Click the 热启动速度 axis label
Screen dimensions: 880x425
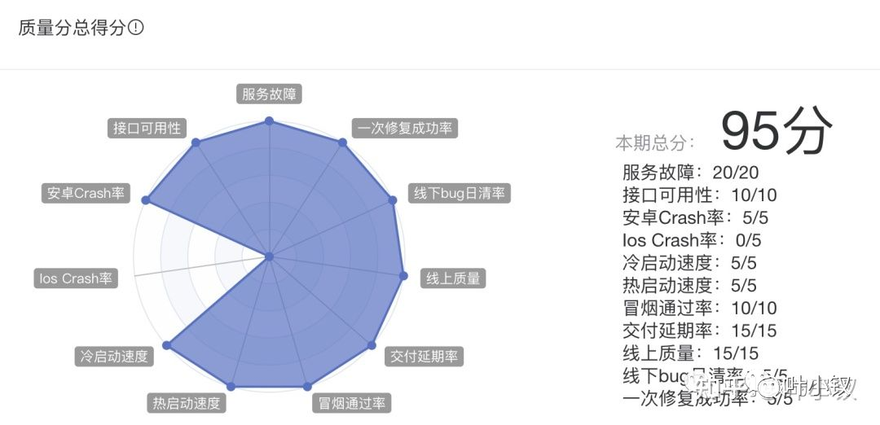pos(187,403)
